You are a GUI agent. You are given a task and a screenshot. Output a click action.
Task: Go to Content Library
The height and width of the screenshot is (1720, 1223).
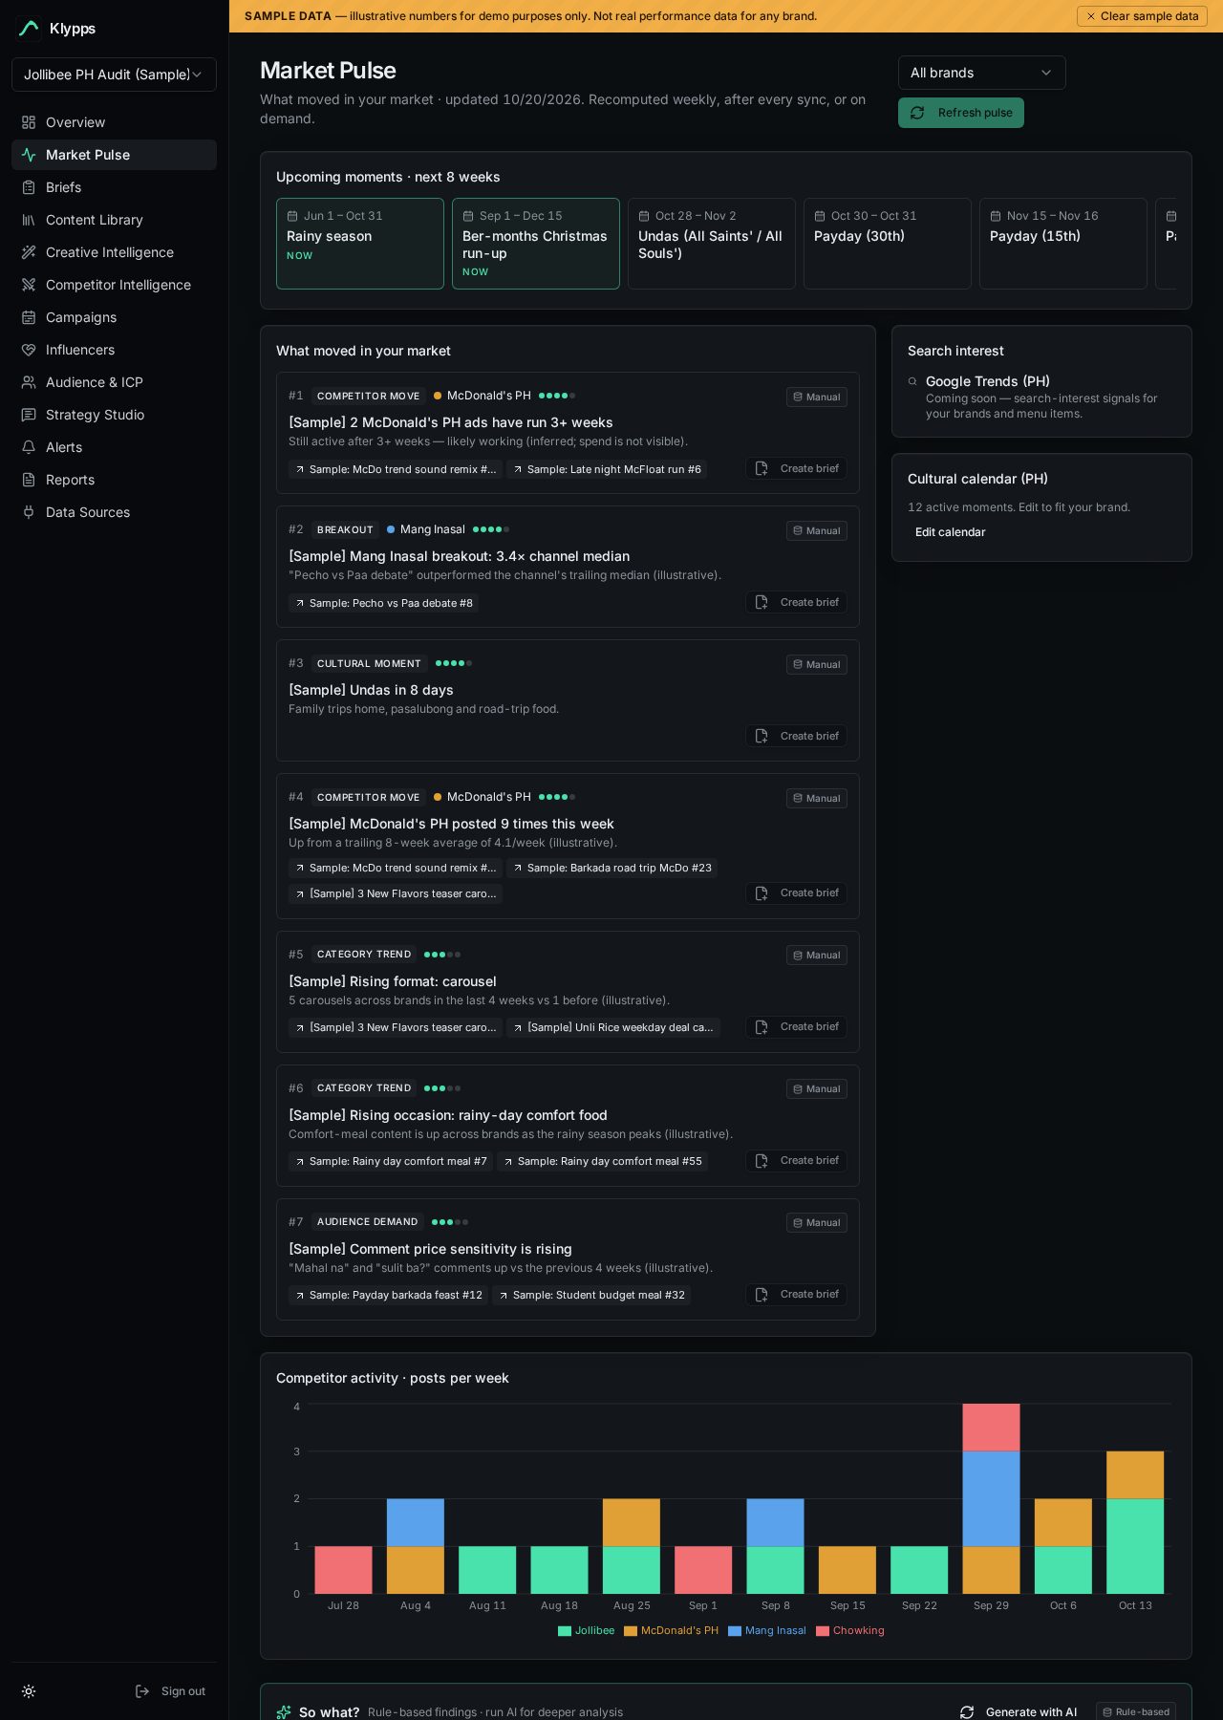[114, 220]
